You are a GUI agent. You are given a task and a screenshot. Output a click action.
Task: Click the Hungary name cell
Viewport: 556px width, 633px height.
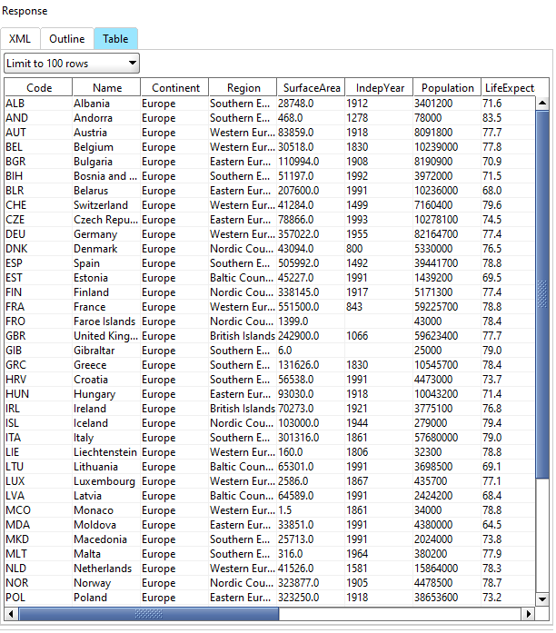106,394
